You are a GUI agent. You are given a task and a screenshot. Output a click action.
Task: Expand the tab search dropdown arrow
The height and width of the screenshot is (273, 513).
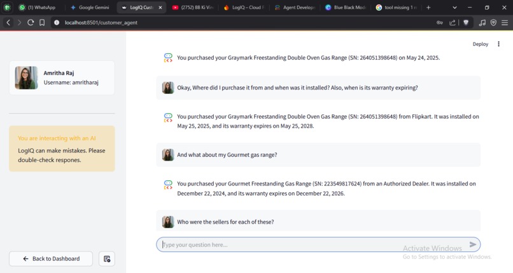[x=454, y=8]
